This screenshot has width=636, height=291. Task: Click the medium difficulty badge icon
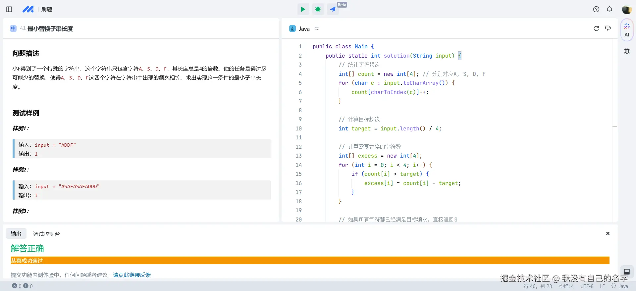pos(13,28)
